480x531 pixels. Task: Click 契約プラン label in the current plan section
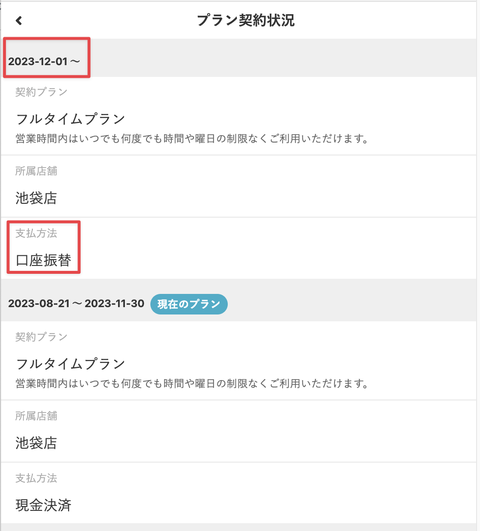[41, 337]
